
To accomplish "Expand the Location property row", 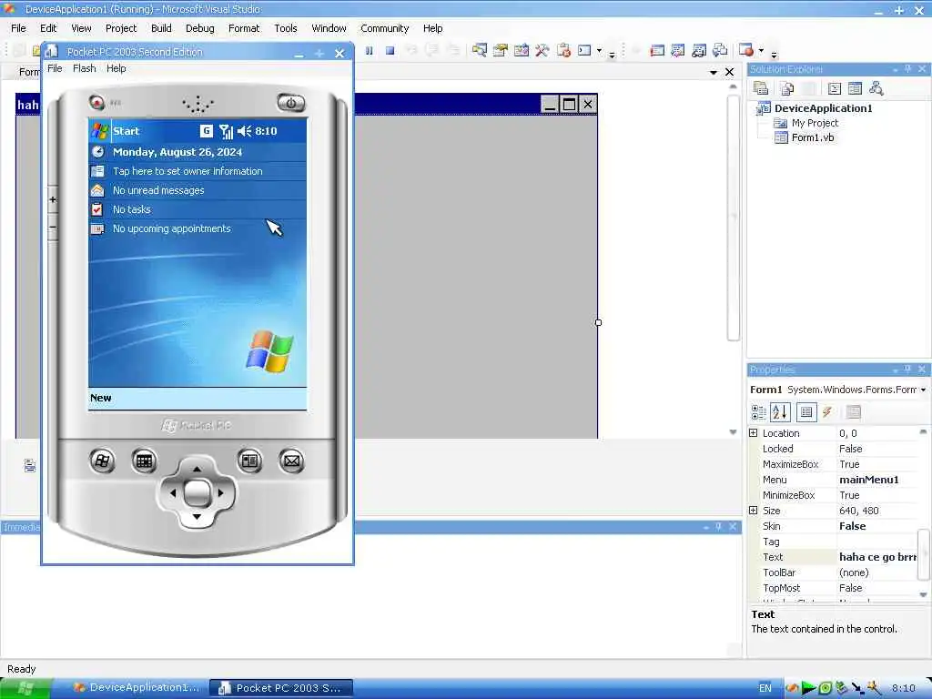I will click(x=753, y=432).
